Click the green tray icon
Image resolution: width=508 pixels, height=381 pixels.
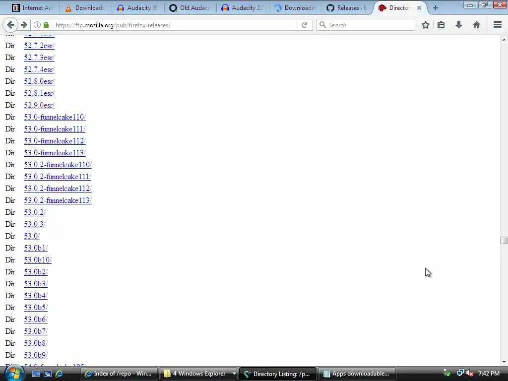click(x=447, y=374)
